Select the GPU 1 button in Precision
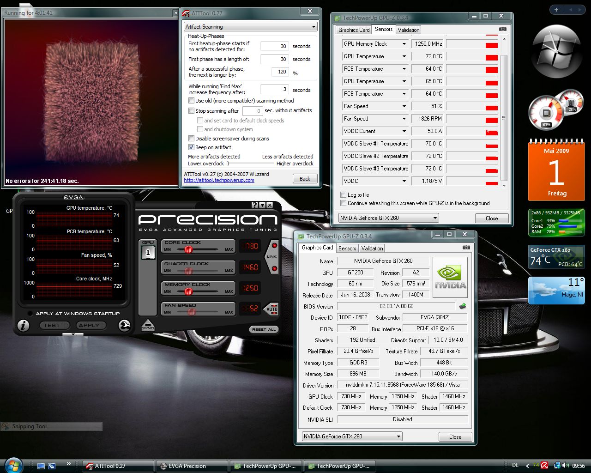 pyautogui.click(x=148, y=253)
